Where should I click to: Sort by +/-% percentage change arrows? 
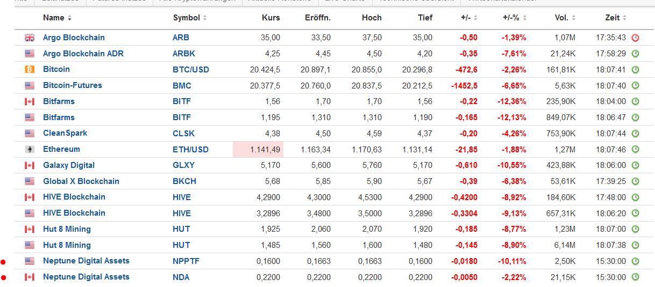524,18
